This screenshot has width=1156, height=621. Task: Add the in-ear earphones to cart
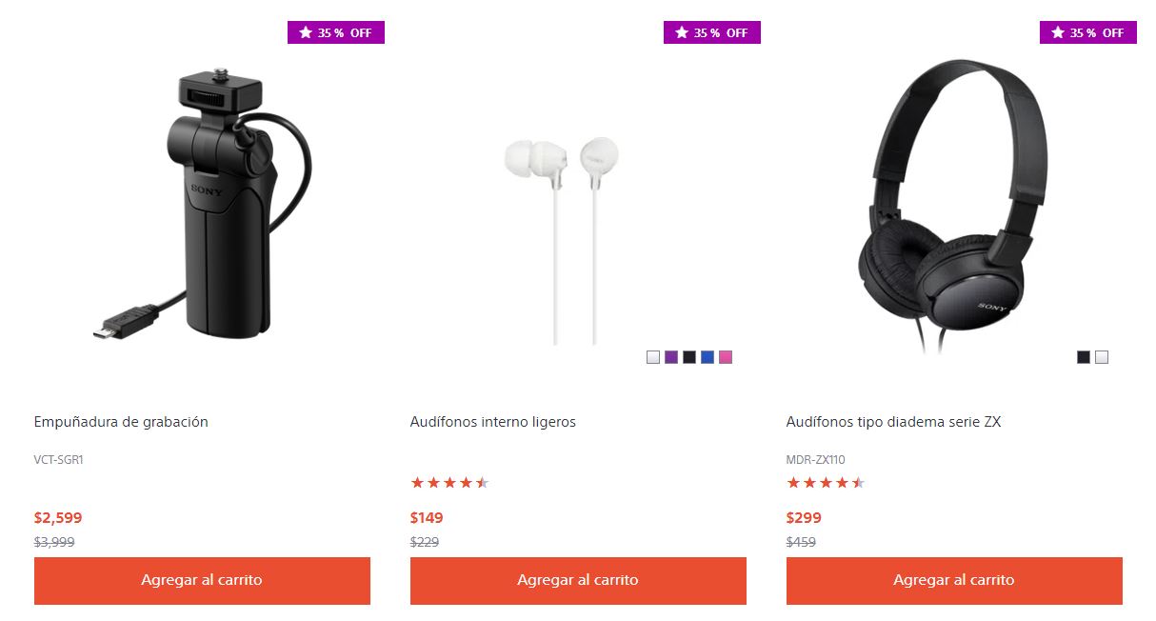click(x=578, y=580)
